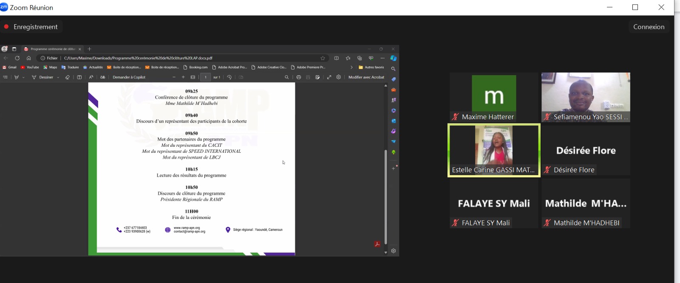
Task: Click the browser refresh icon
Action: coord(17,58)
